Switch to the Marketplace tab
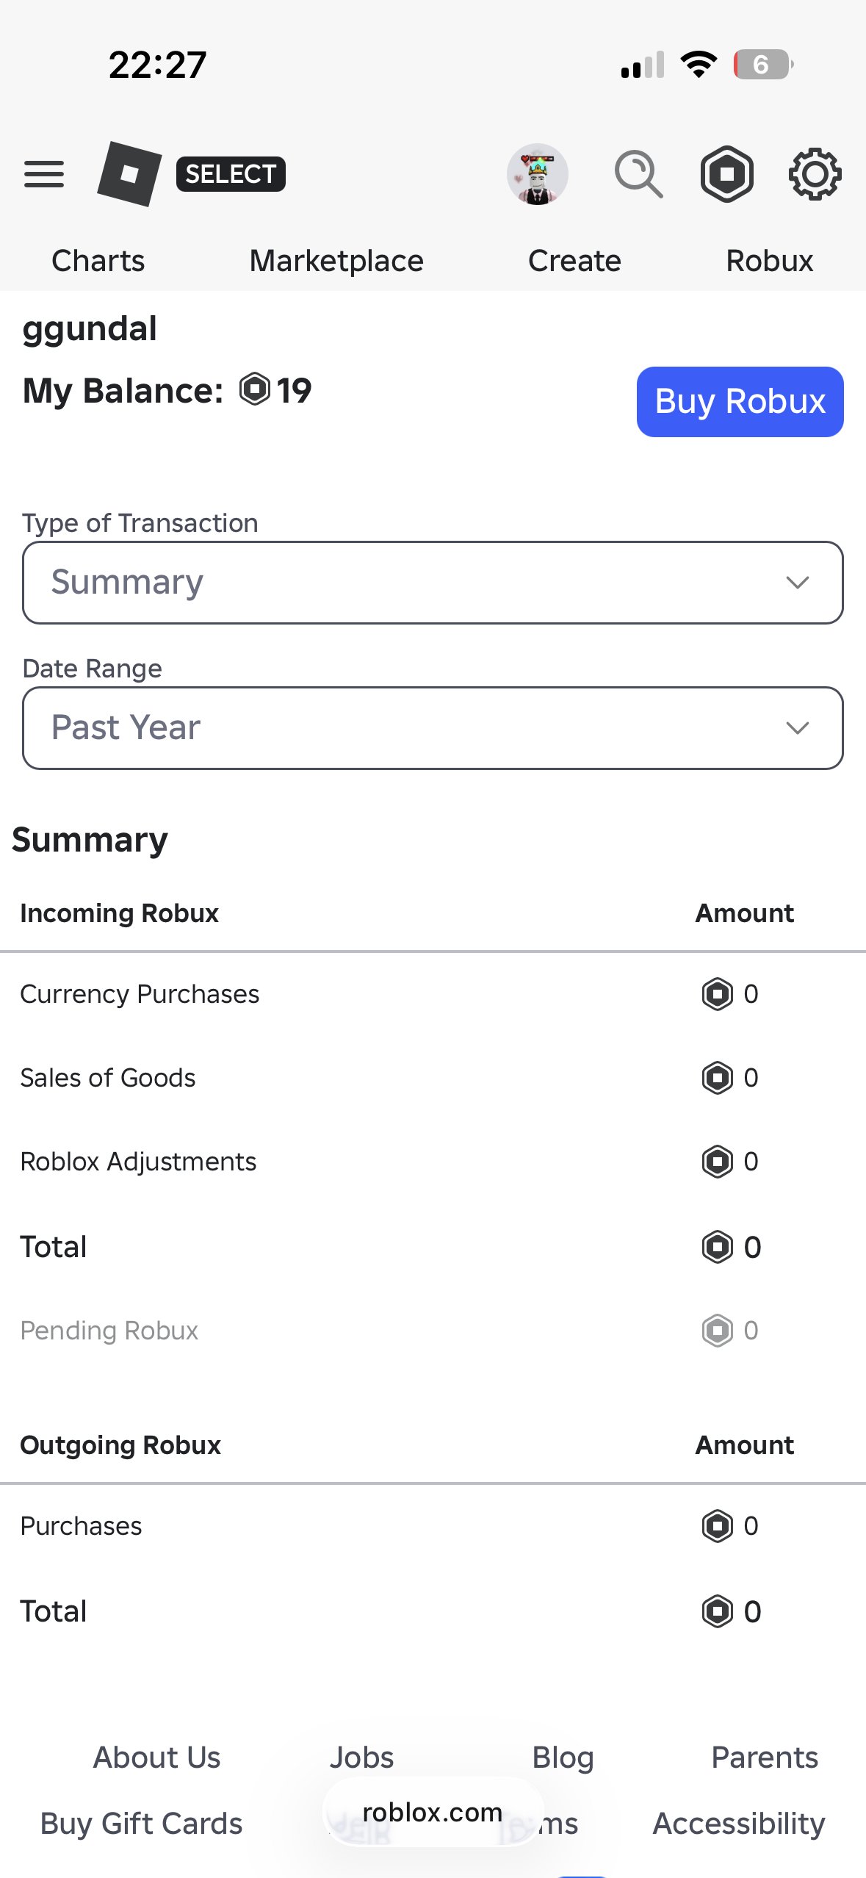Image resolution: width=866 pixels, height=1878 pixels. 336,261
